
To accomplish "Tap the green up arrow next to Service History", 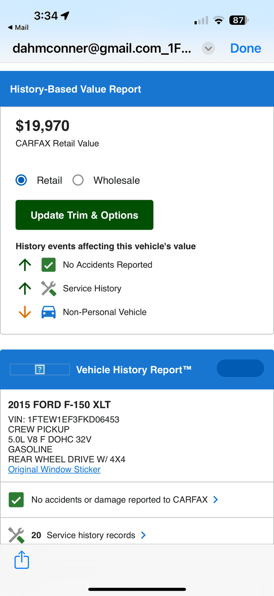I will click(25, 288).
